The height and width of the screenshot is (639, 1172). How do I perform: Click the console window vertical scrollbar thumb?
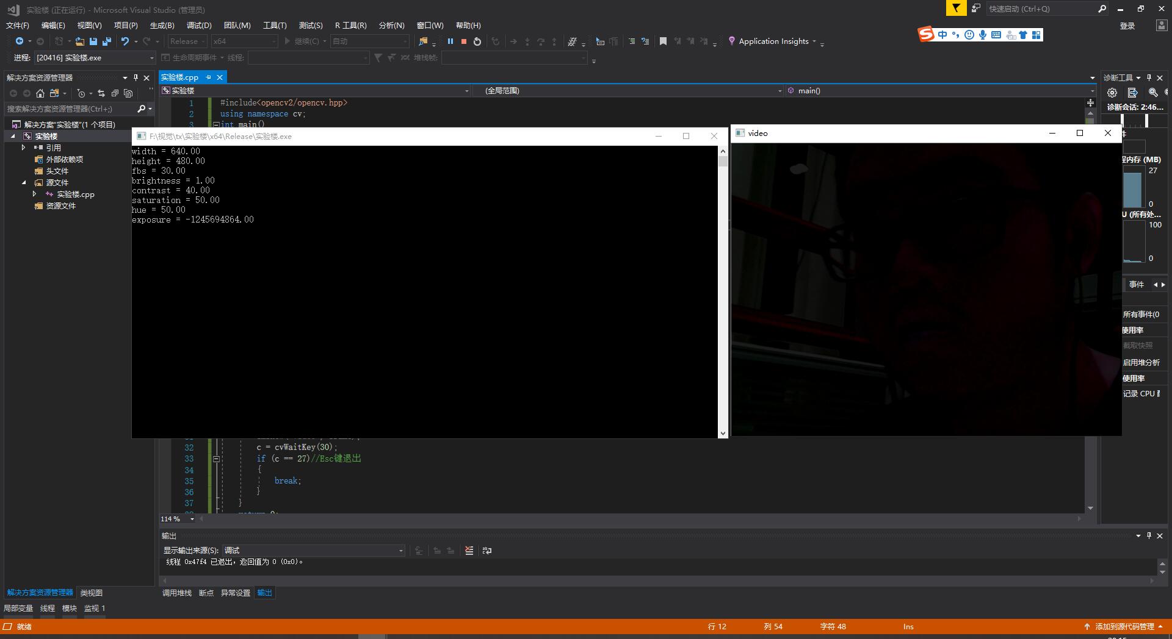(723, 162)
